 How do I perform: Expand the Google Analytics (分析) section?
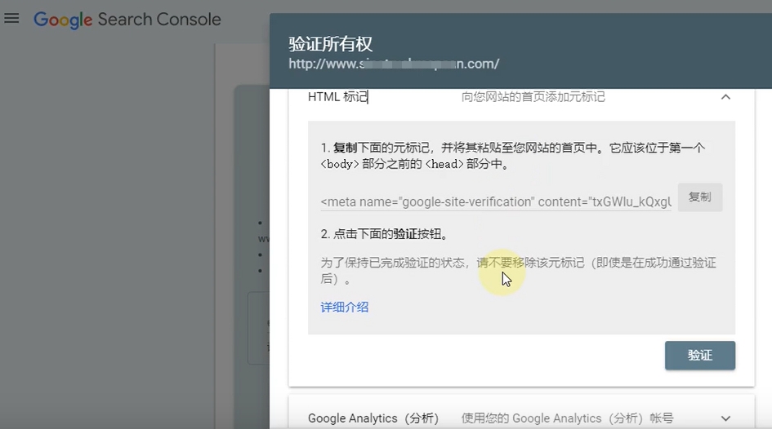pos(725,418)
